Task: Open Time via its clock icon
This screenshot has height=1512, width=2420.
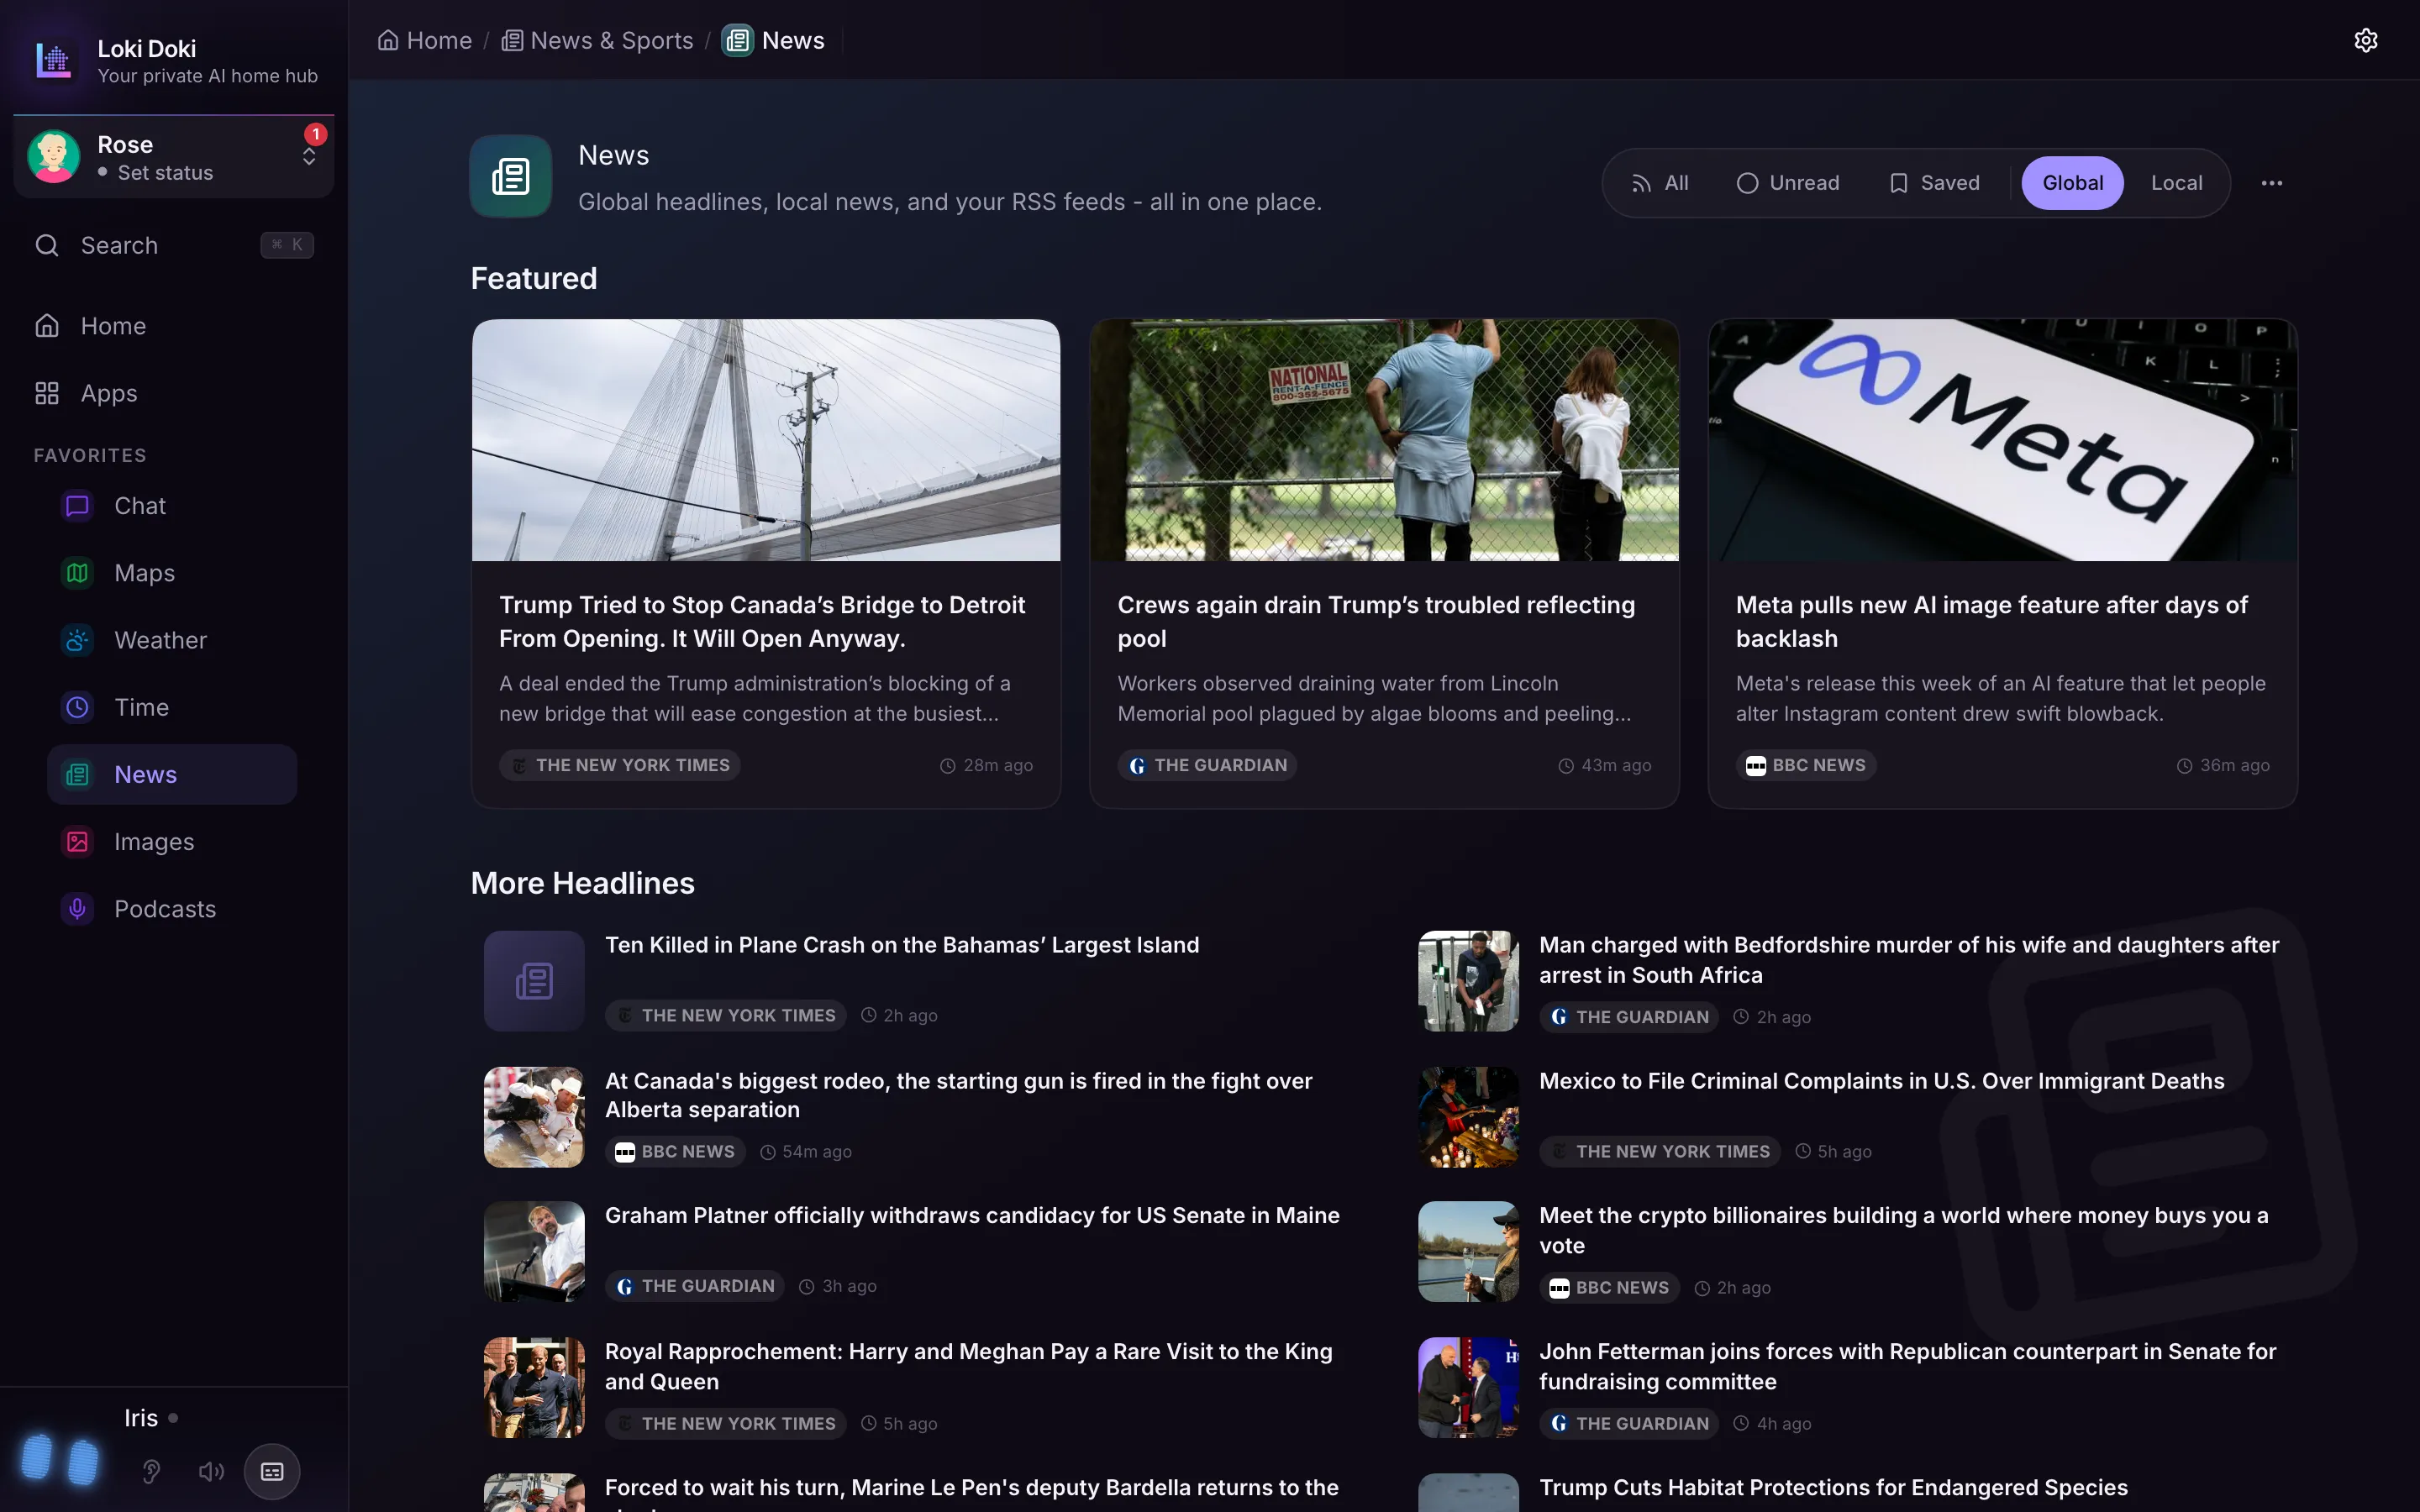Action: (x=77, y=707)
